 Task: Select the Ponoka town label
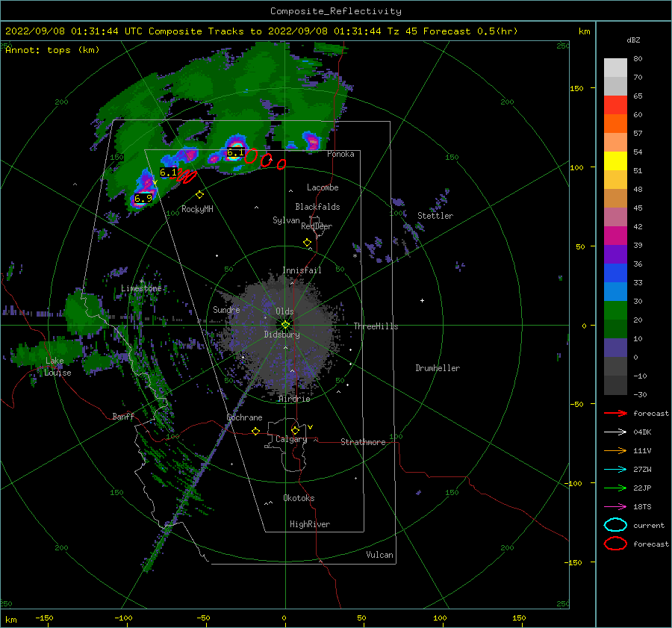coord(340,154)
